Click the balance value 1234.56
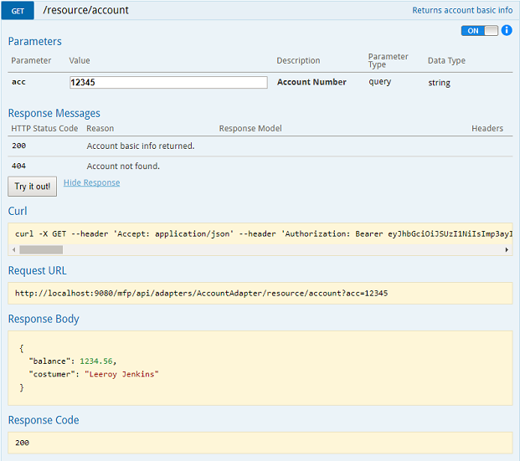The width and height of the screenshot is (520, 461). (x=95, y=361)
